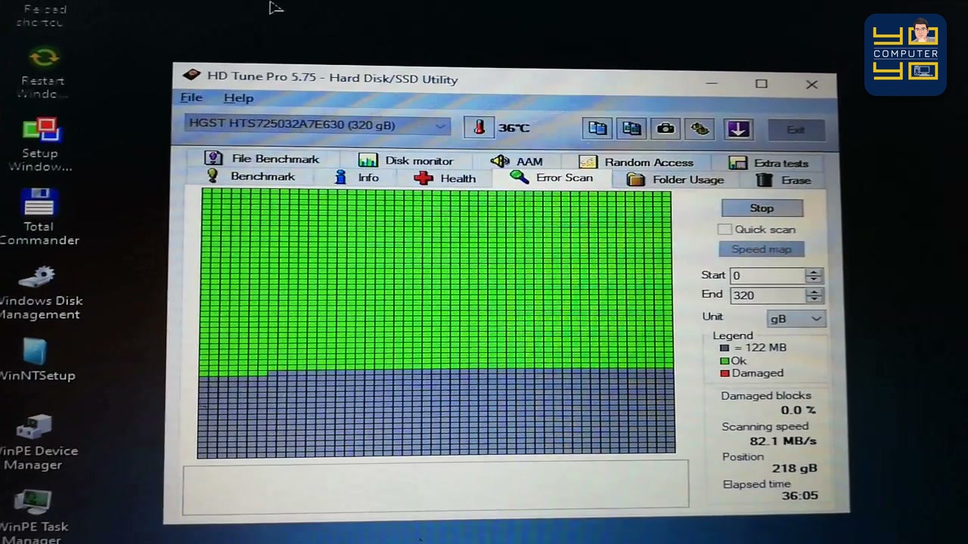This screenshot has width=968, height=544.
Task: Switch to the Extra tests tab
Action: tap(769, 162)
